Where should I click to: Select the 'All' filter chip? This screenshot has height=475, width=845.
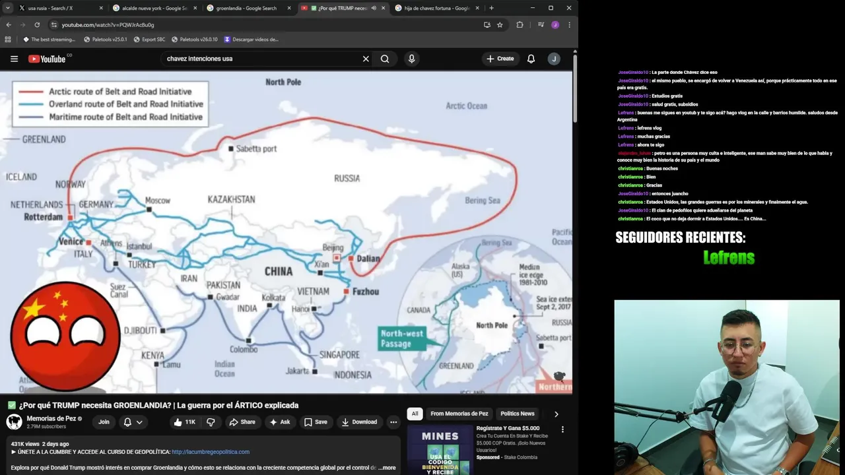tap(415, 414)
